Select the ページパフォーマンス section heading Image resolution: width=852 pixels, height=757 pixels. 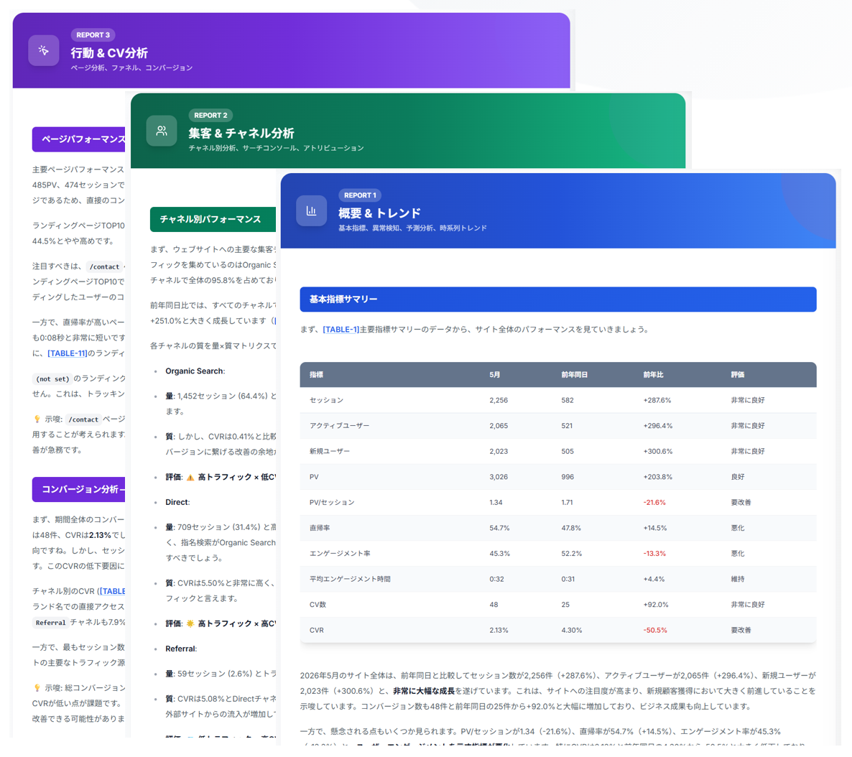(79, 139)
